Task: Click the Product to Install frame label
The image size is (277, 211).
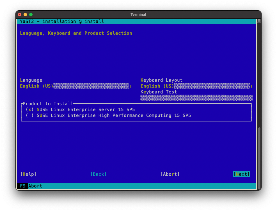Action: tap(48, 104)
